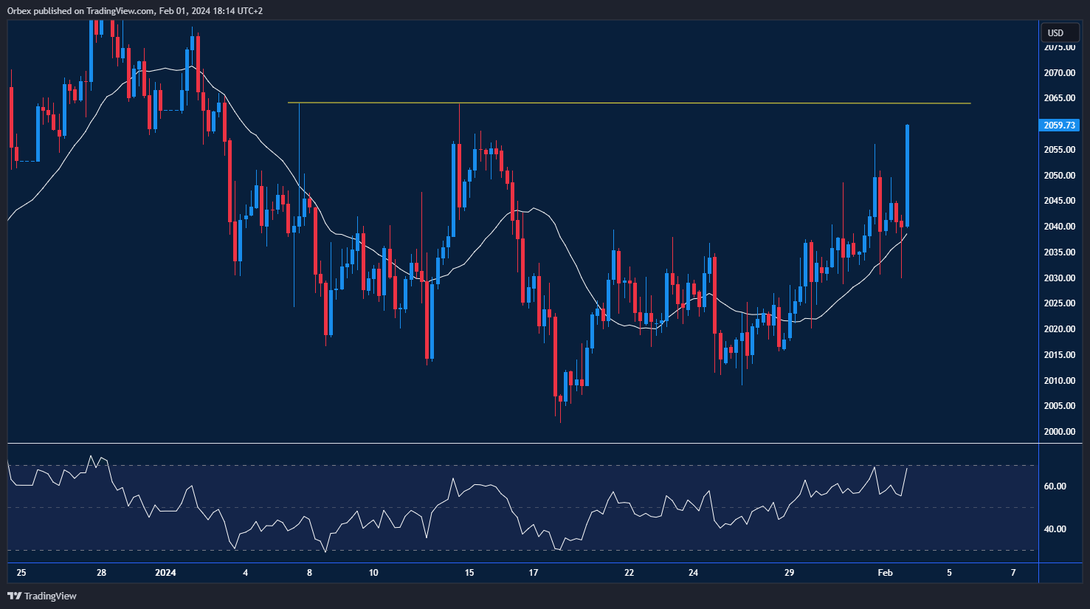Click the Orbex published on TradingView.com header
Screen dimensions: 1090x609
[x=134, y=10]
